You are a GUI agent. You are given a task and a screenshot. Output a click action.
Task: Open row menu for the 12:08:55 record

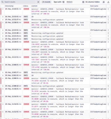tap(108, 65)
